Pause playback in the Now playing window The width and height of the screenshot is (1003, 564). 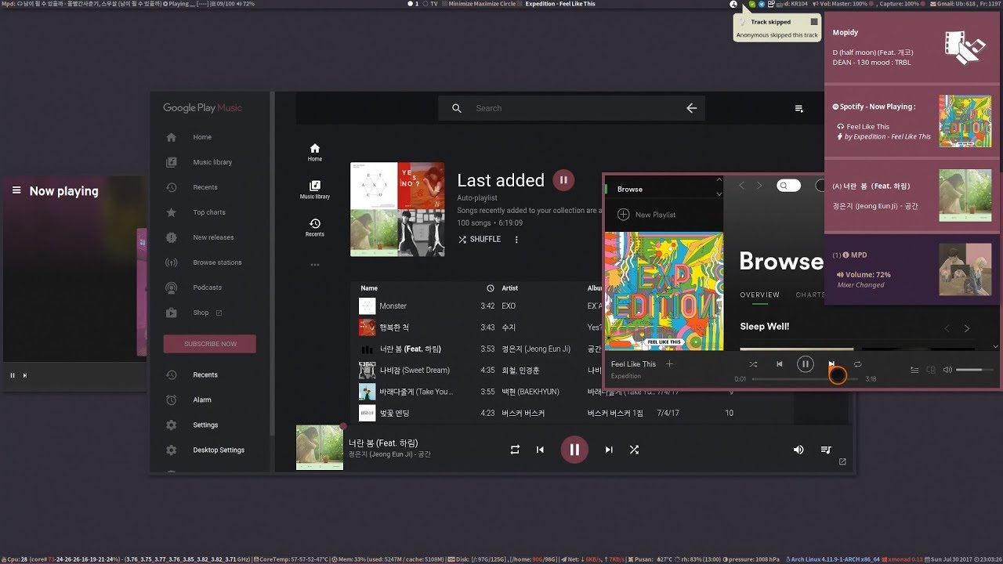click(13, 375)
